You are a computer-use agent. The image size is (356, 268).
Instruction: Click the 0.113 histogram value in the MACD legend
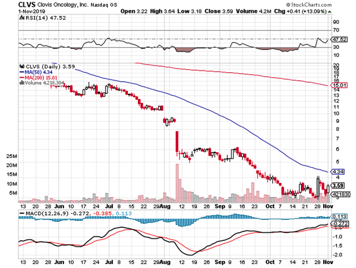pos(123,214)
